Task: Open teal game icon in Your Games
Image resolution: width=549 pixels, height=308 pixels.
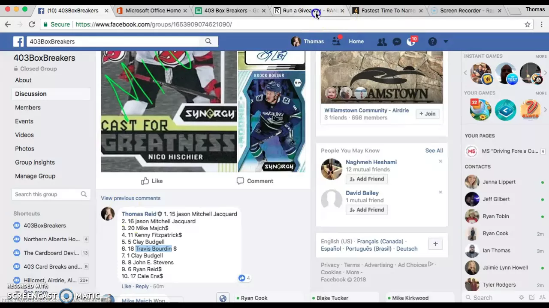Action: click(x=505, y=110)
